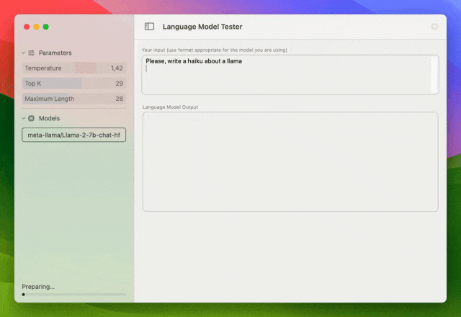The height and width of the screenshot is (317, 461).
Task: Minimize the window with yellow button
Action: point(36,27)
